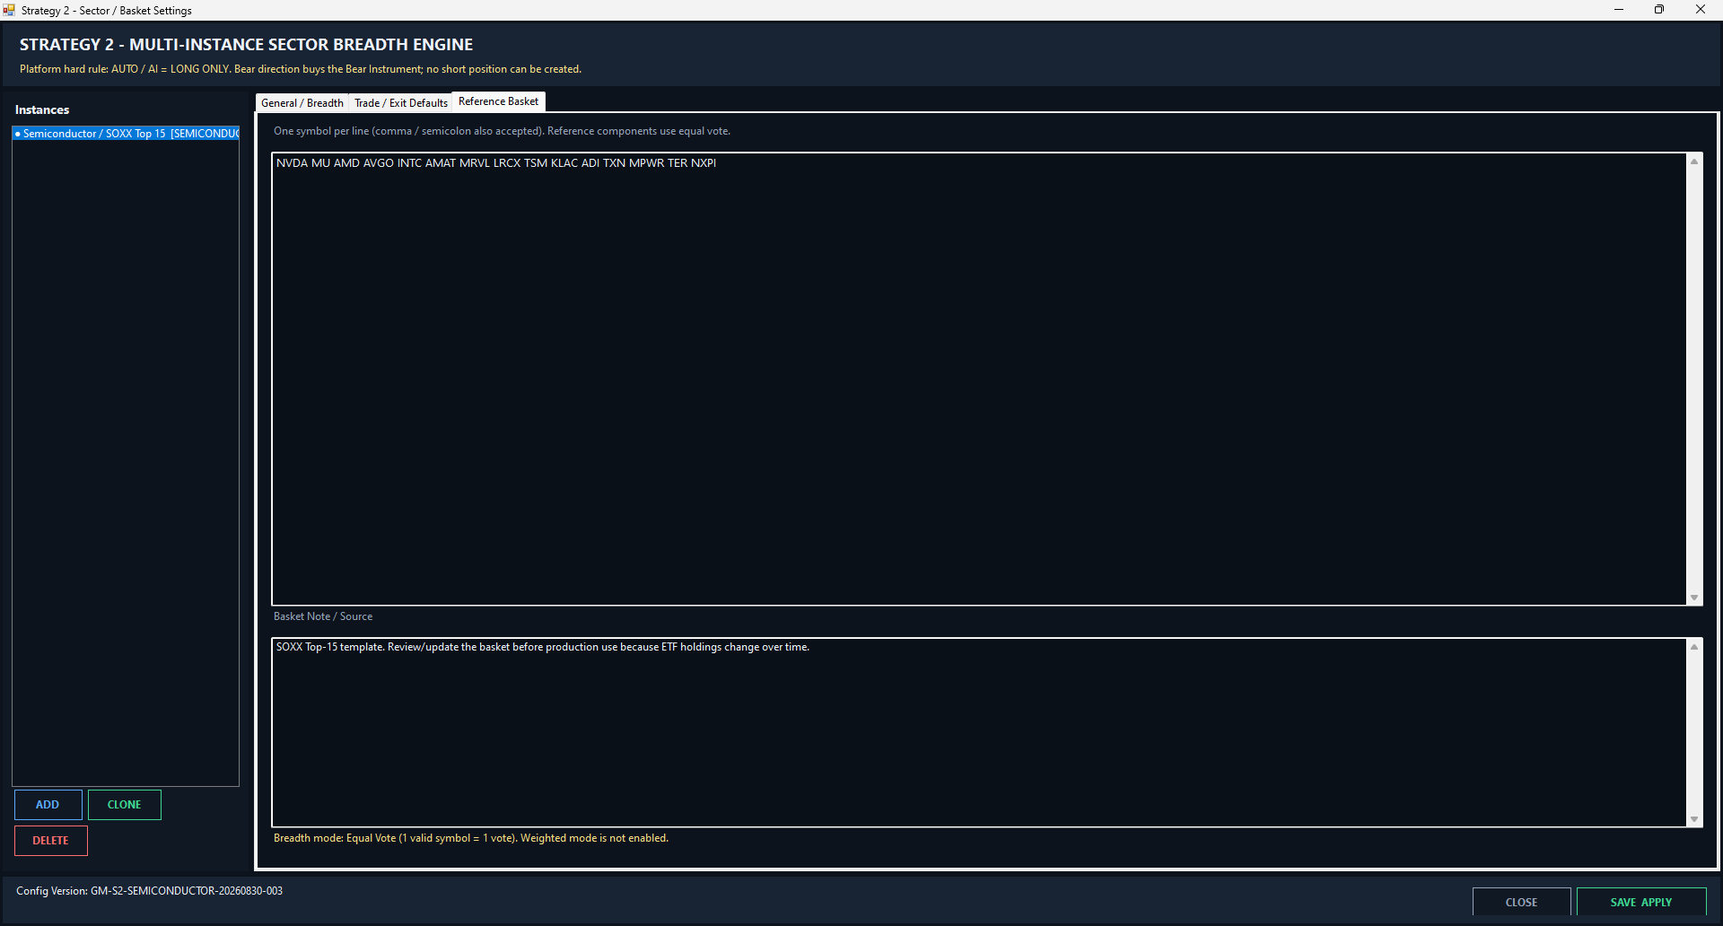Click inside the Basket Note / Source text box

(979, 732)
